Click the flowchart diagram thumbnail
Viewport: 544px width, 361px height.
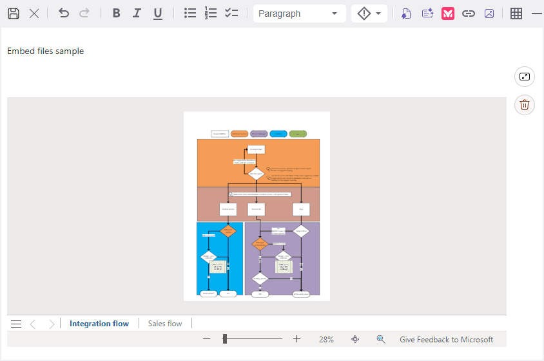click(257, 206)
